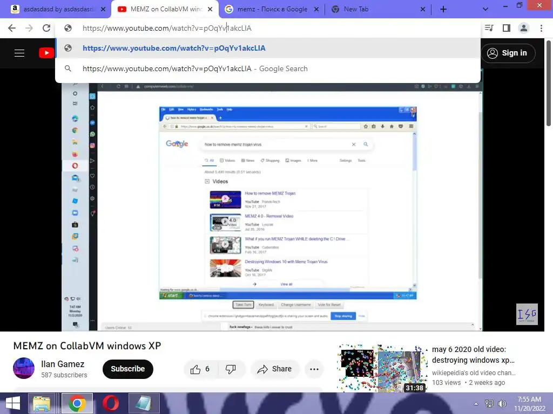553x414 pixels.
Task: Close the asdasdasd tab
Action: (x=103, y=10)
